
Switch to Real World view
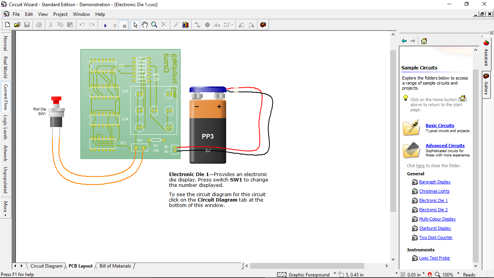pyautogui.click(x=5, y=68)
